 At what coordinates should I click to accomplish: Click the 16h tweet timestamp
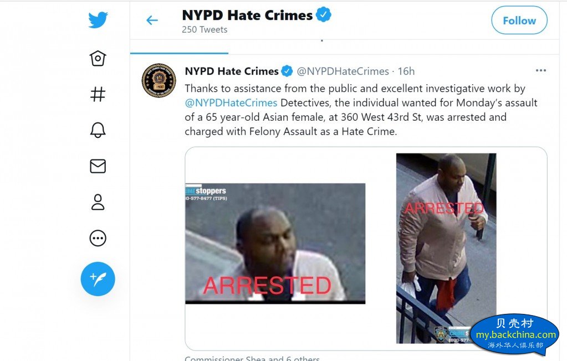pos(406,71)
